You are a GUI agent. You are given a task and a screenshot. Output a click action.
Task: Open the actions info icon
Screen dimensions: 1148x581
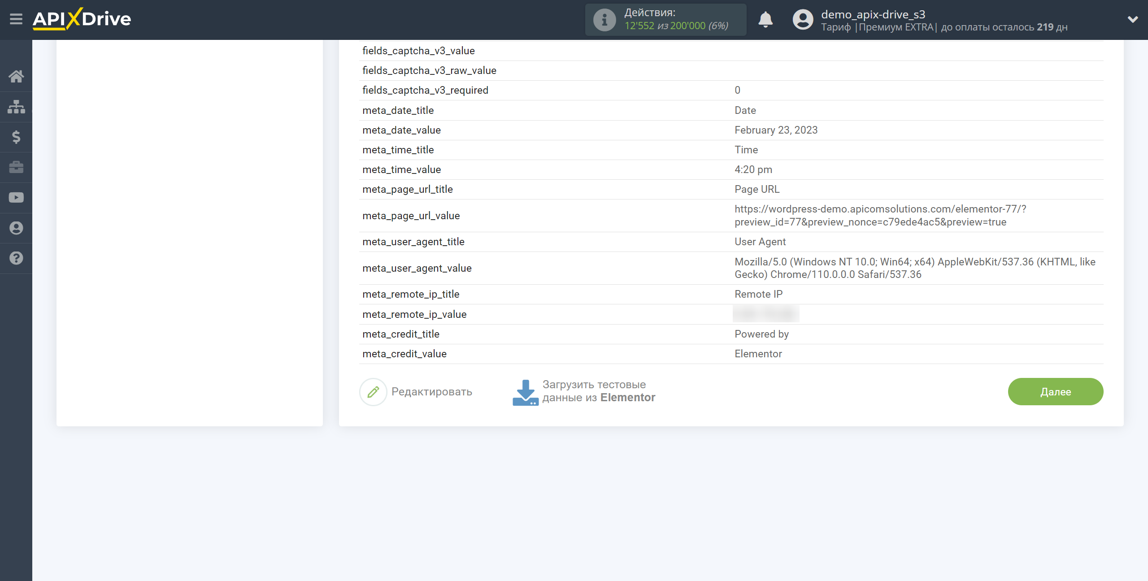pos(604,20)
